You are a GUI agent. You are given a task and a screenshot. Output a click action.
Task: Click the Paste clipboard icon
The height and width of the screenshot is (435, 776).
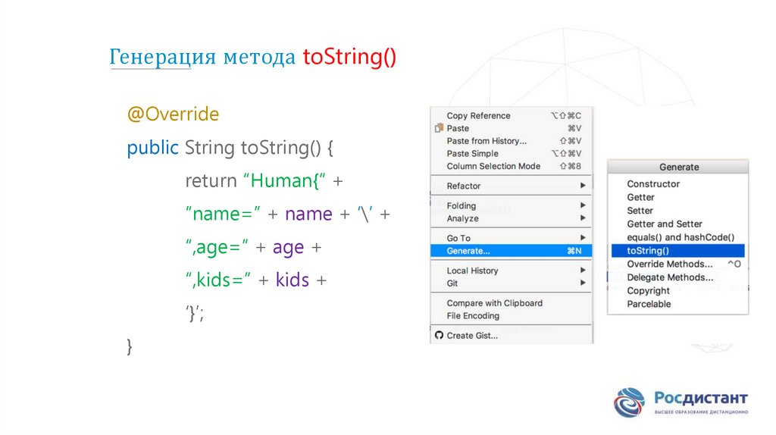[438, 129]
